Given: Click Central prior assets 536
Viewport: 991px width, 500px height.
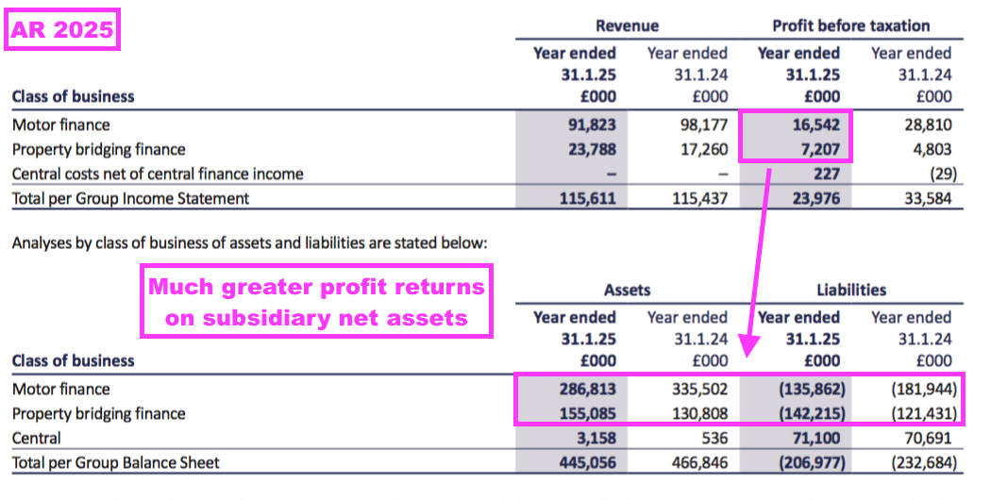Looking at the screenshot, I should click(x=714, y=438).
